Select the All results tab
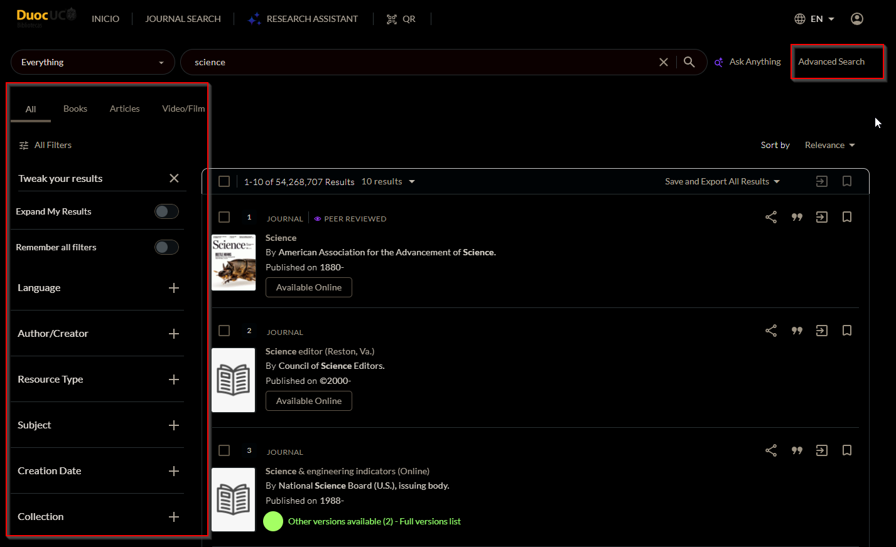Image resolution: width=896 pixels, height=547 pixels. tap(31, 109)
